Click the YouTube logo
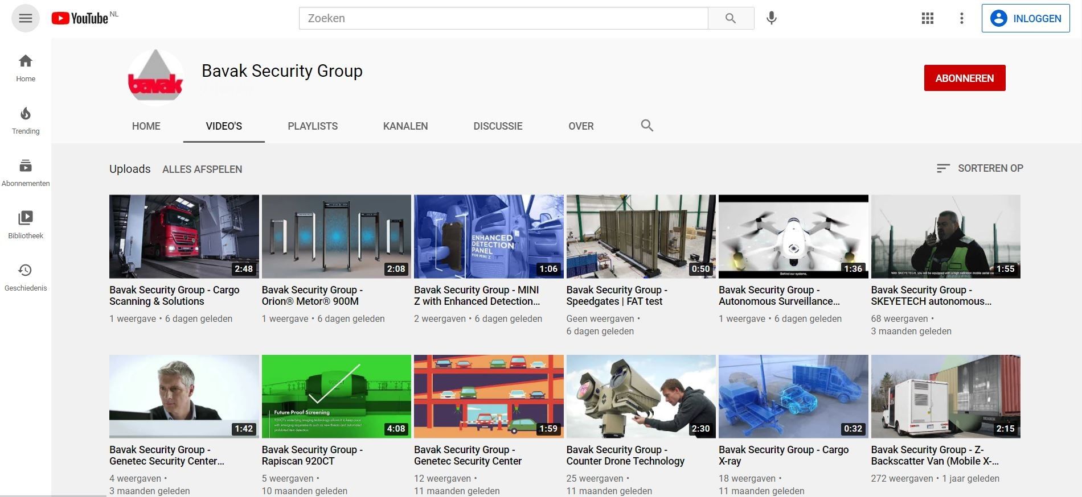 pyautogui.click(x=80, y=18)
